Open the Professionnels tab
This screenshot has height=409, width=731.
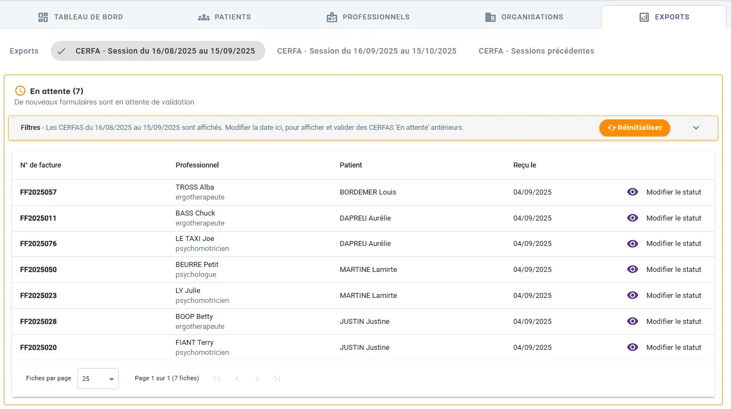point(368,17)
